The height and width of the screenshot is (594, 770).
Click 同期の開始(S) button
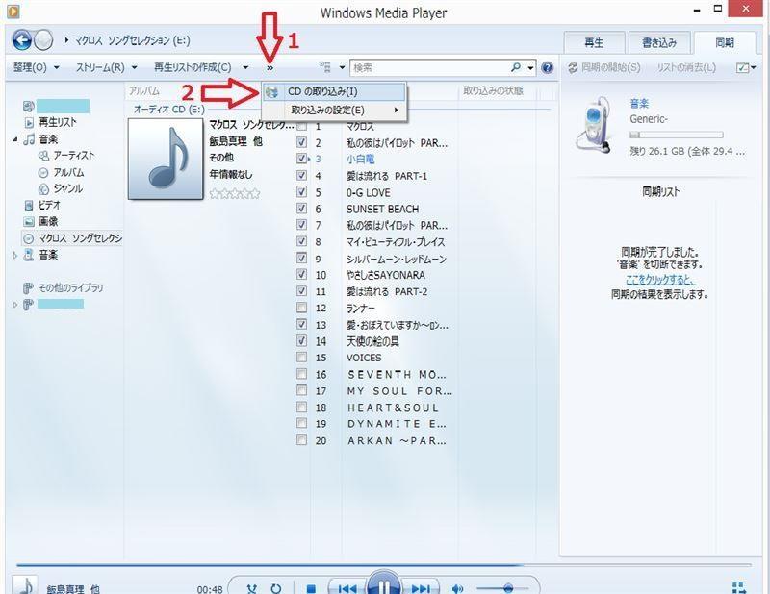(604, 67)
